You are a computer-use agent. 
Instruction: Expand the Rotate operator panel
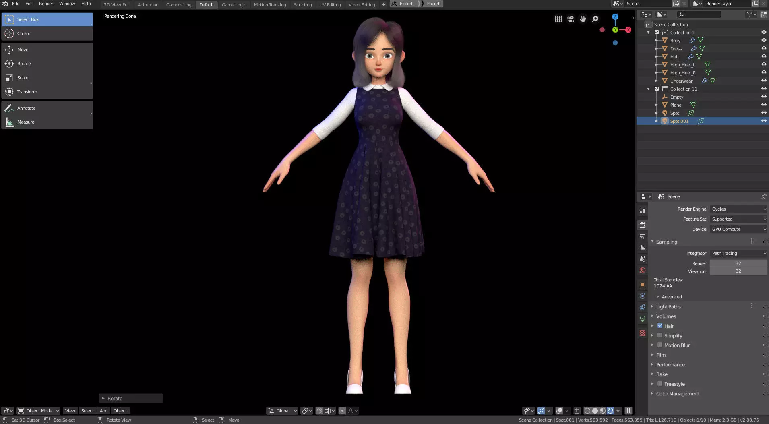click(x=130, y=398)
